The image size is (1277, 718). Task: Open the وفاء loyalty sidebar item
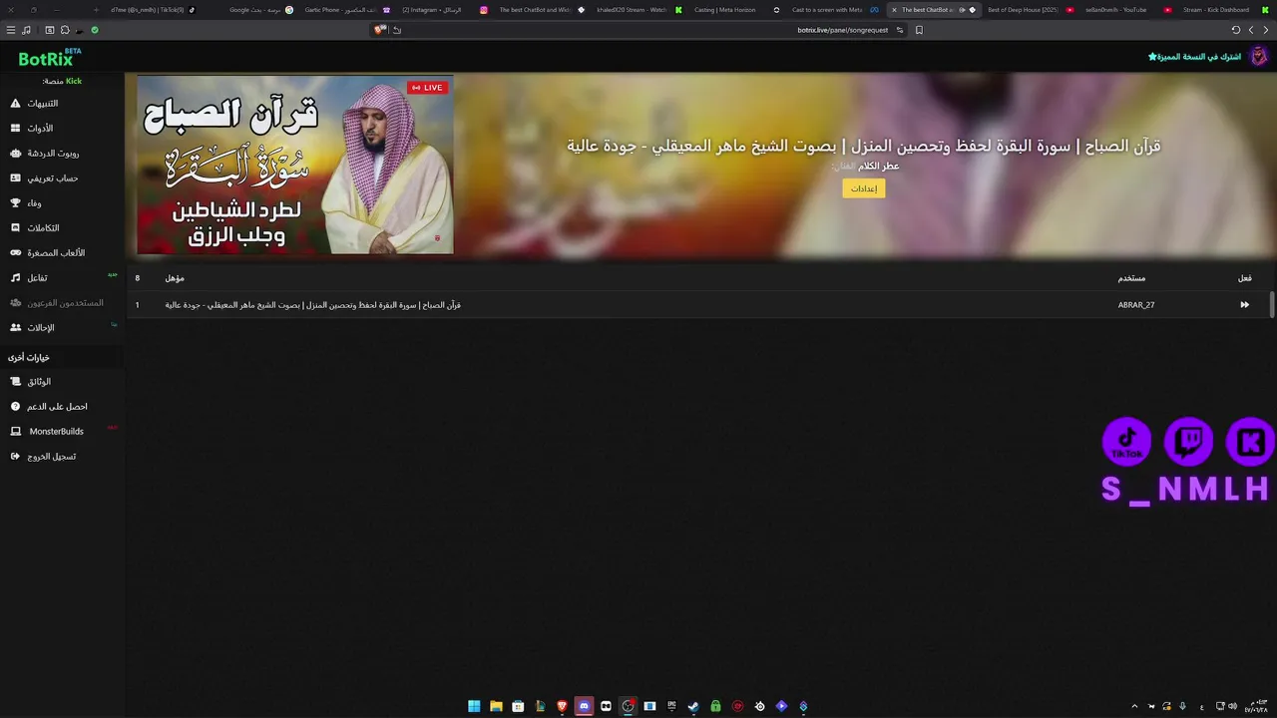pyautogui.click(x=62, y=203)
